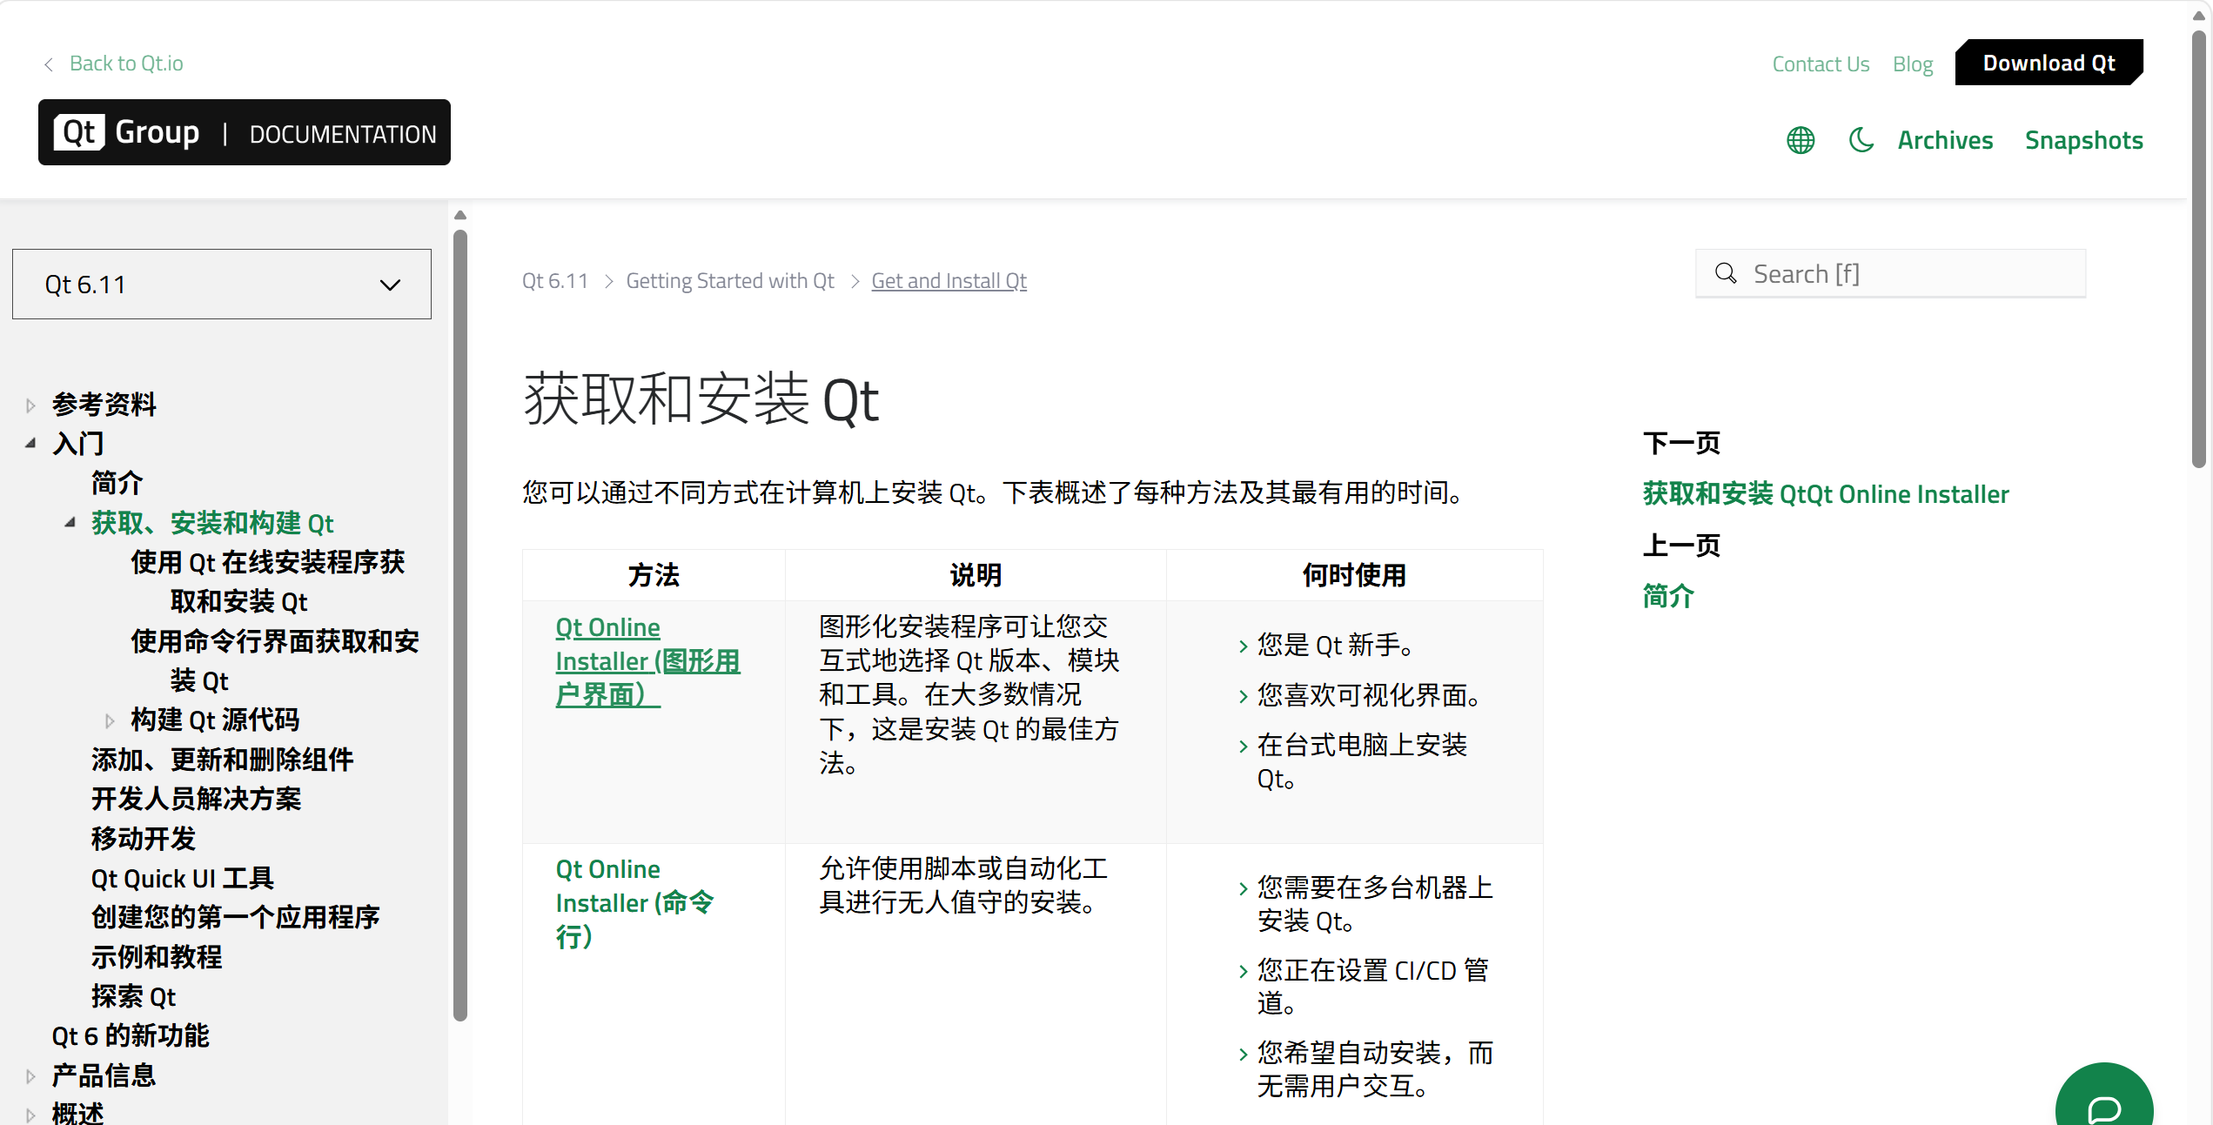Open the Archives menu item

click(1945, 140)
